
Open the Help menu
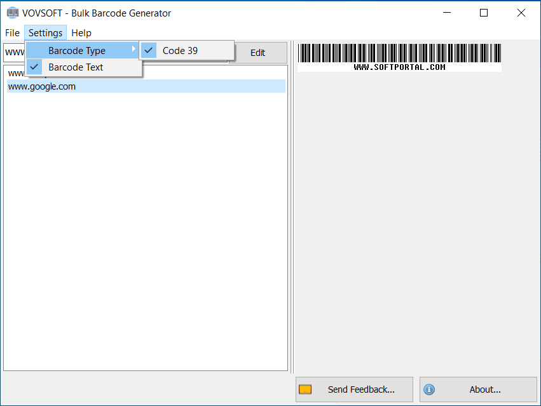coord(81,32)
